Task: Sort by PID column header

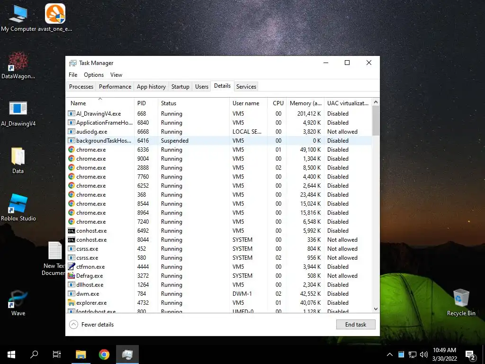Action: (x=146, y=103)
